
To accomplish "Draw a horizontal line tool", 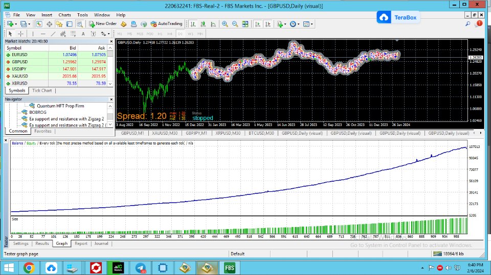I will (43, 34).
